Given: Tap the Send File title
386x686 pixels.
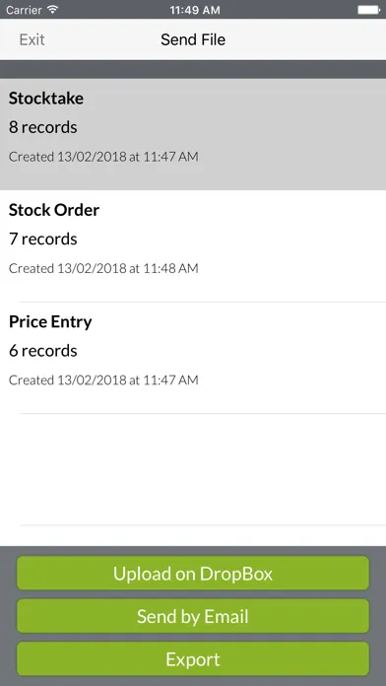Looking at the screenshot, I should [193, 39].
